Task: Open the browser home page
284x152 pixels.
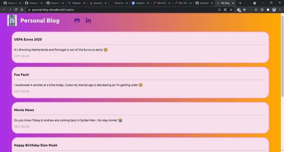Action: tap(22, 10)
